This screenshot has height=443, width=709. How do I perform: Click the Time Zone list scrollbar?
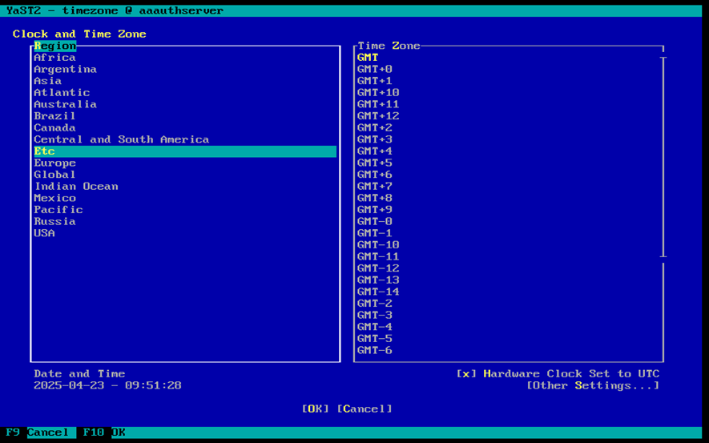(x=663, y=157)
